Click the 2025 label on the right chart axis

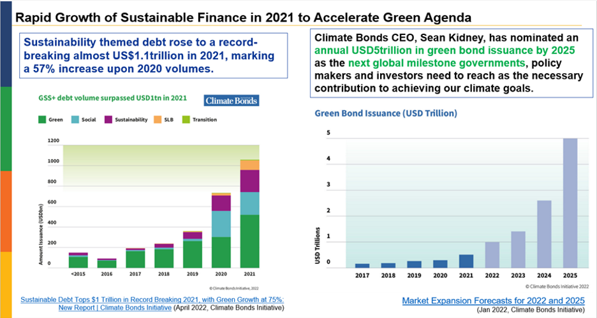[570, 275]
